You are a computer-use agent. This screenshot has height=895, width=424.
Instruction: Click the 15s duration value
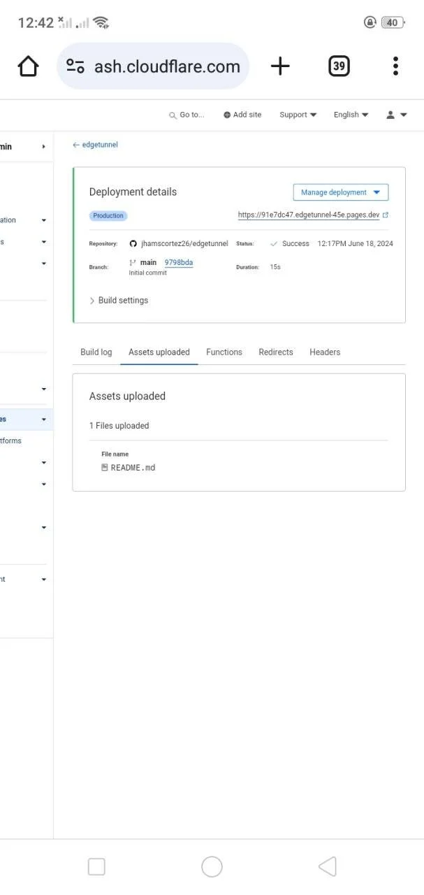tap(275, 267)
